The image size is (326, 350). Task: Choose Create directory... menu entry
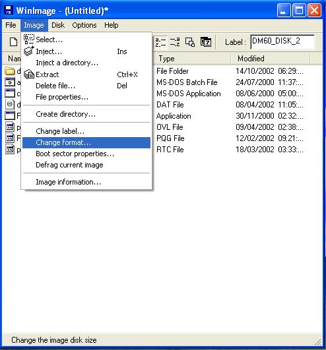click(86, 114)
